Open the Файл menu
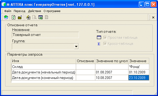This screenshot has width=158, height=96. coord(8,11)
